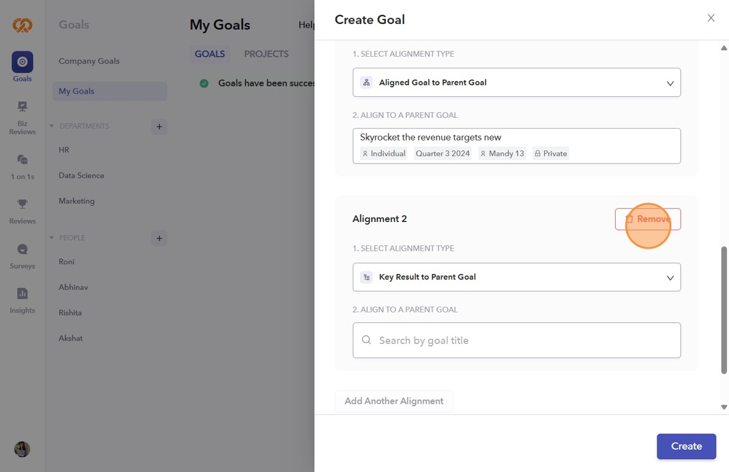Open Key Result to Parent Goal dropdown

[516, 277]
